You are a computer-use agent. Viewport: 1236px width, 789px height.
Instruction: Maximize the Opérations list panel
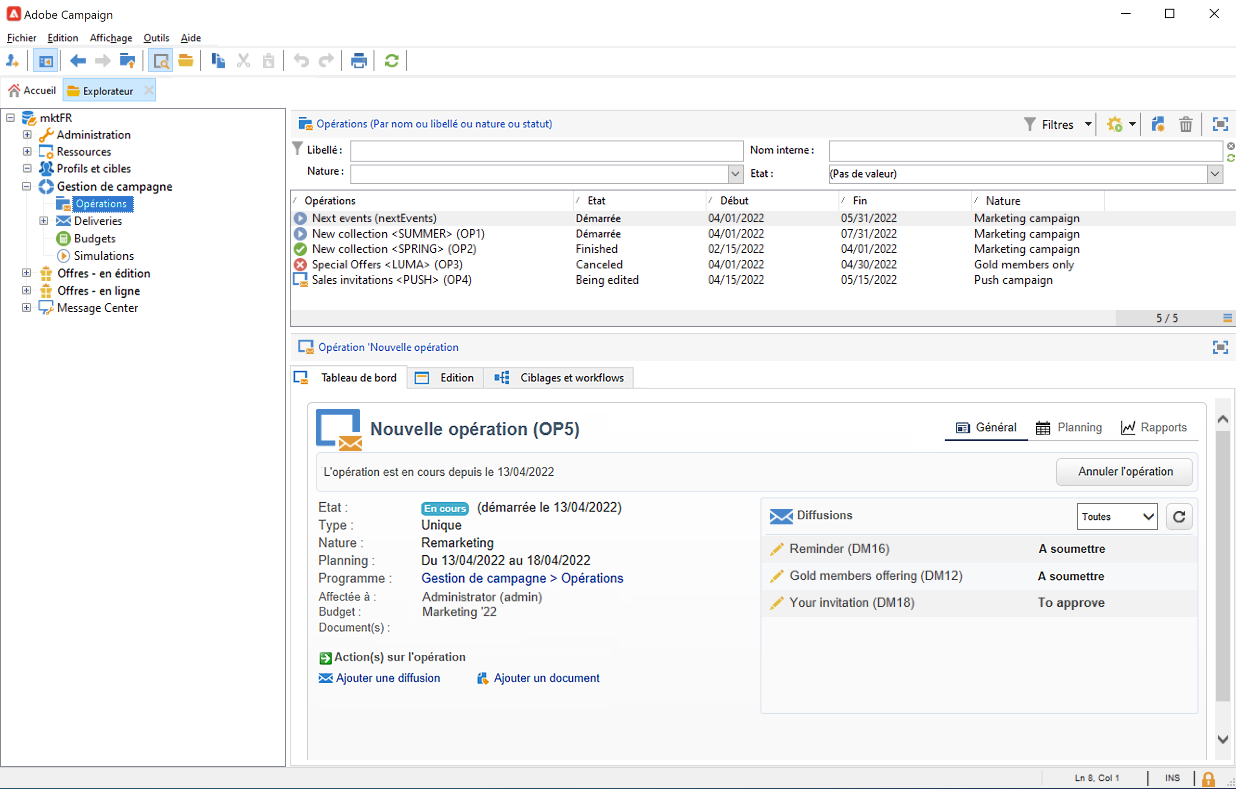(x=1220, y=124)
